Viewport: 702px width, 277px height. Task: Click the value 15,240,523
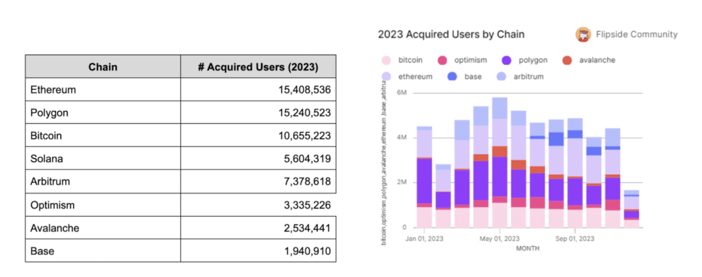point(304,112)
